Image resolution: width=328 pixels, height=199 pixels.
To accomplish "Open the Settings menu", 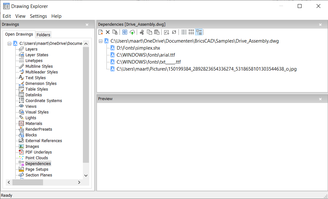I will (x=38, y=16).
